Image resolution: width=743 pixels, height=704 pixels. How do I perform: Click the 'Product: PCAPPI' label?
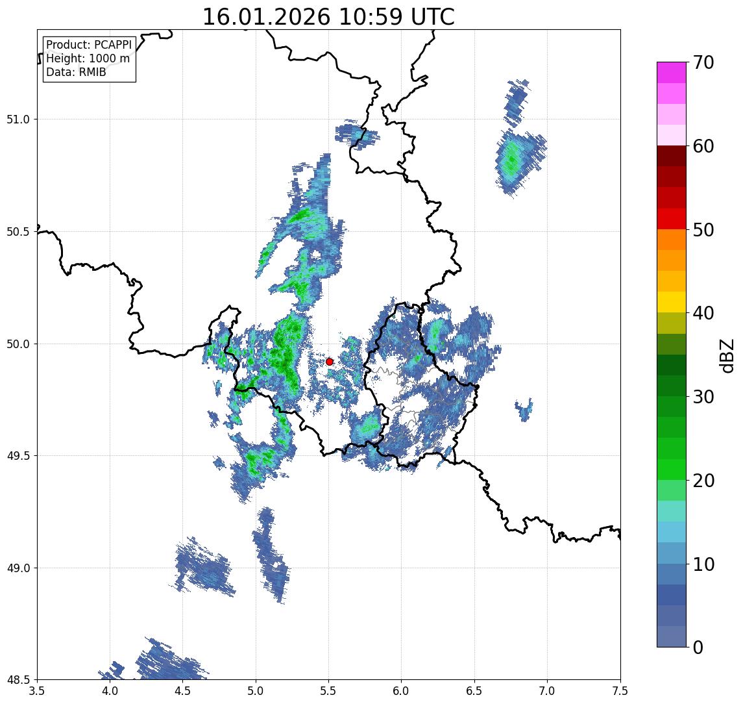pos(89,45)
